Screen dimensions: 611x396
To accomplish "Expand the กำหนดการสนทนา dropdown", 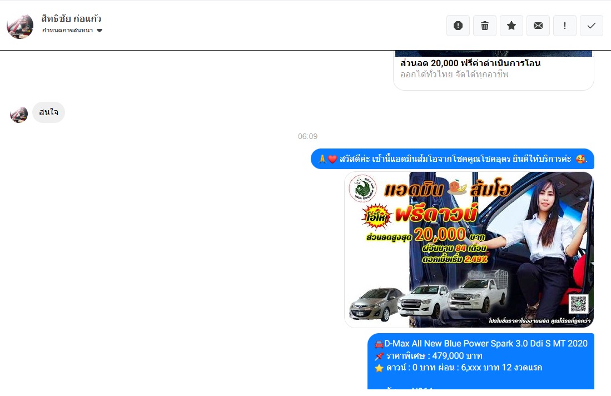I will pos(72,31).
